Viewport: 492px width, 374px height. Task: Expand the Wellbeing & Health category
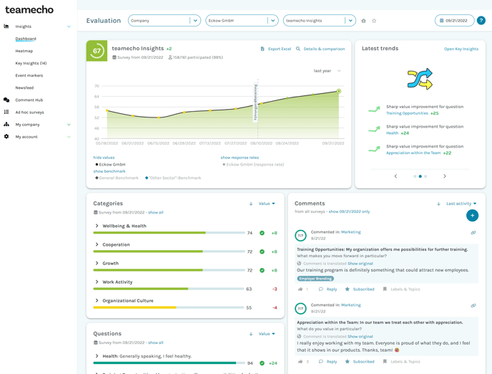pos(97,226)
